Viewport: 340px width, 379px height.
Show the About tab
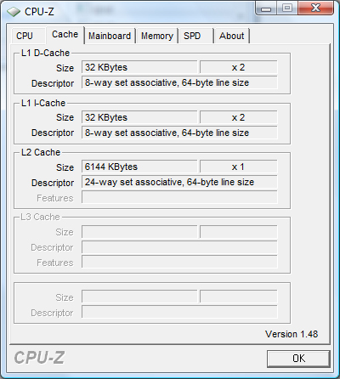tap(231, 36)
